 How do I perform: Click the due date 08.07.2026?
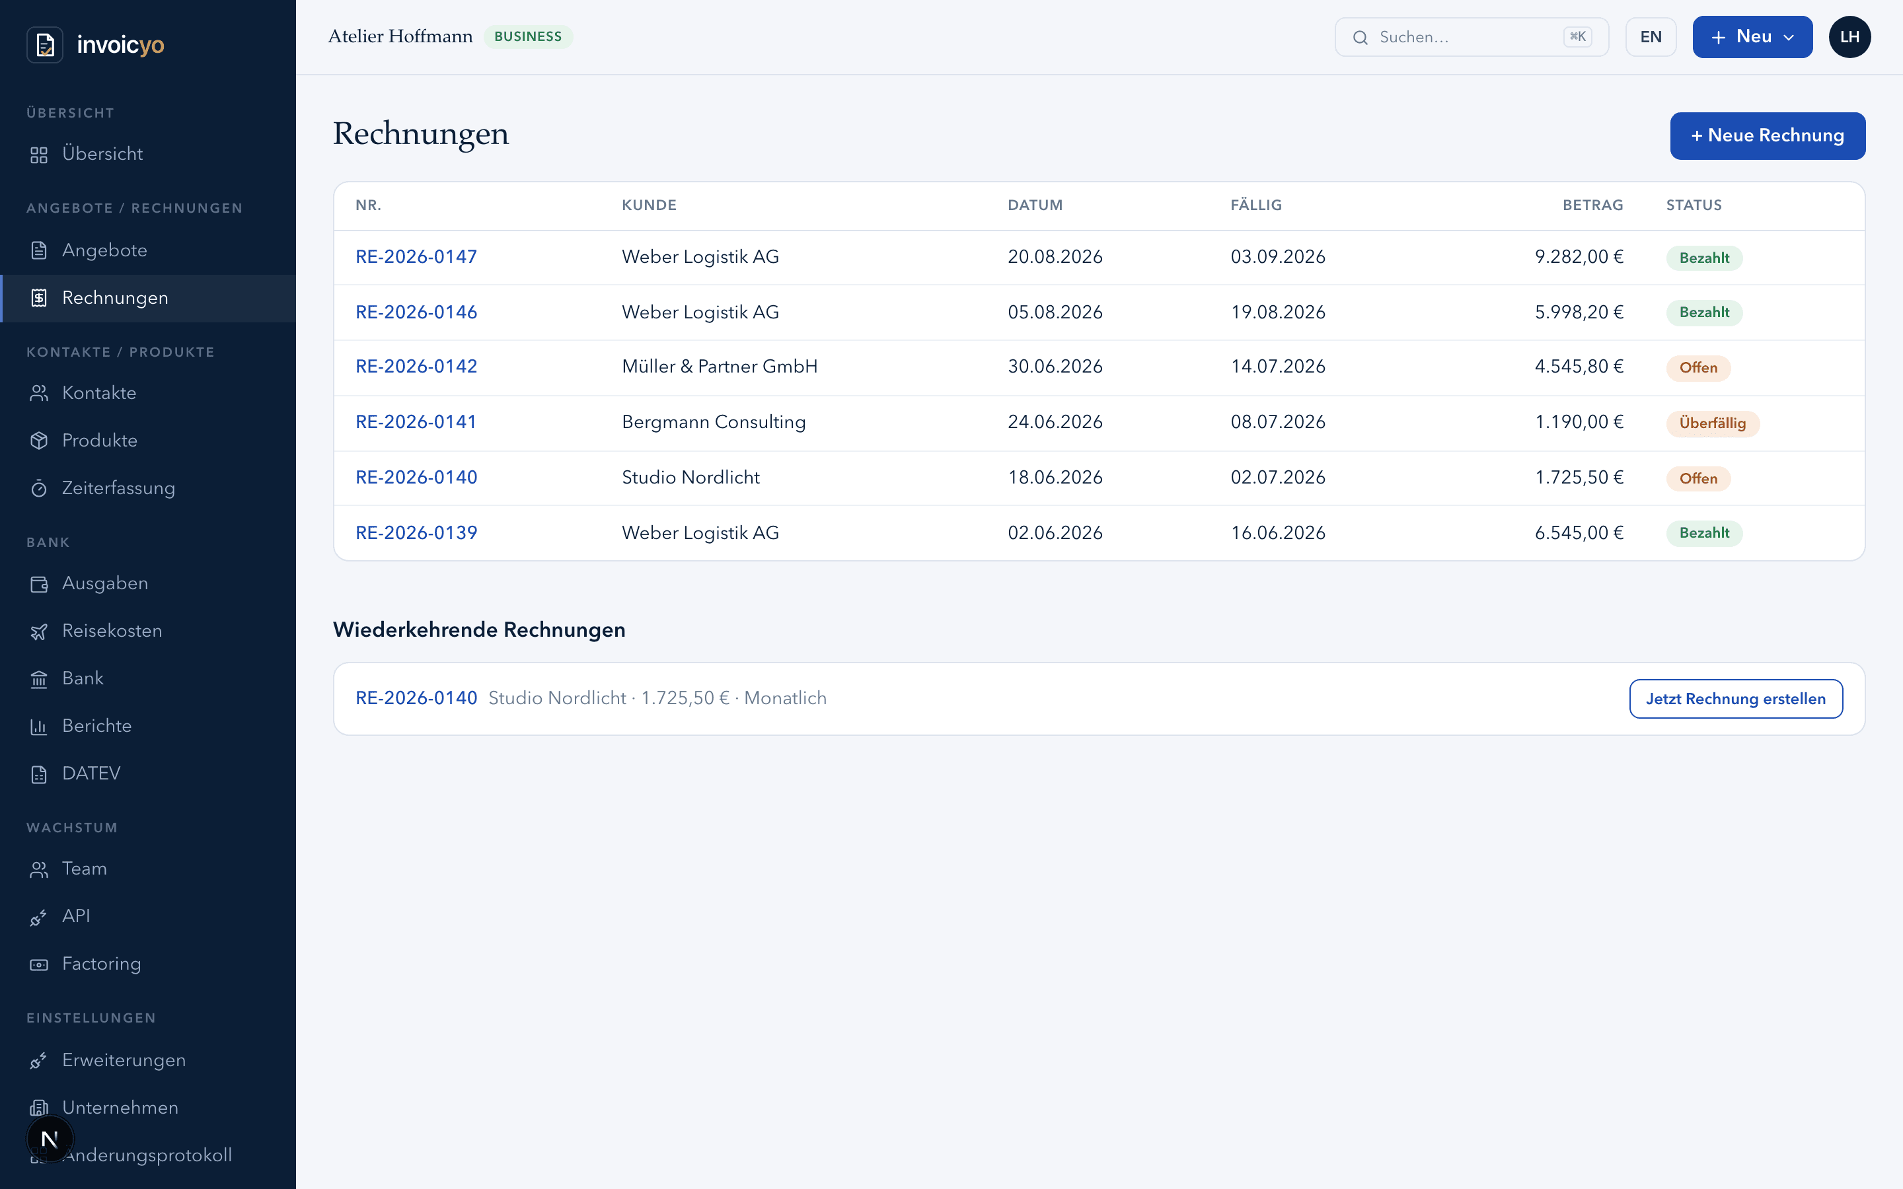(x=1278, y=422)
